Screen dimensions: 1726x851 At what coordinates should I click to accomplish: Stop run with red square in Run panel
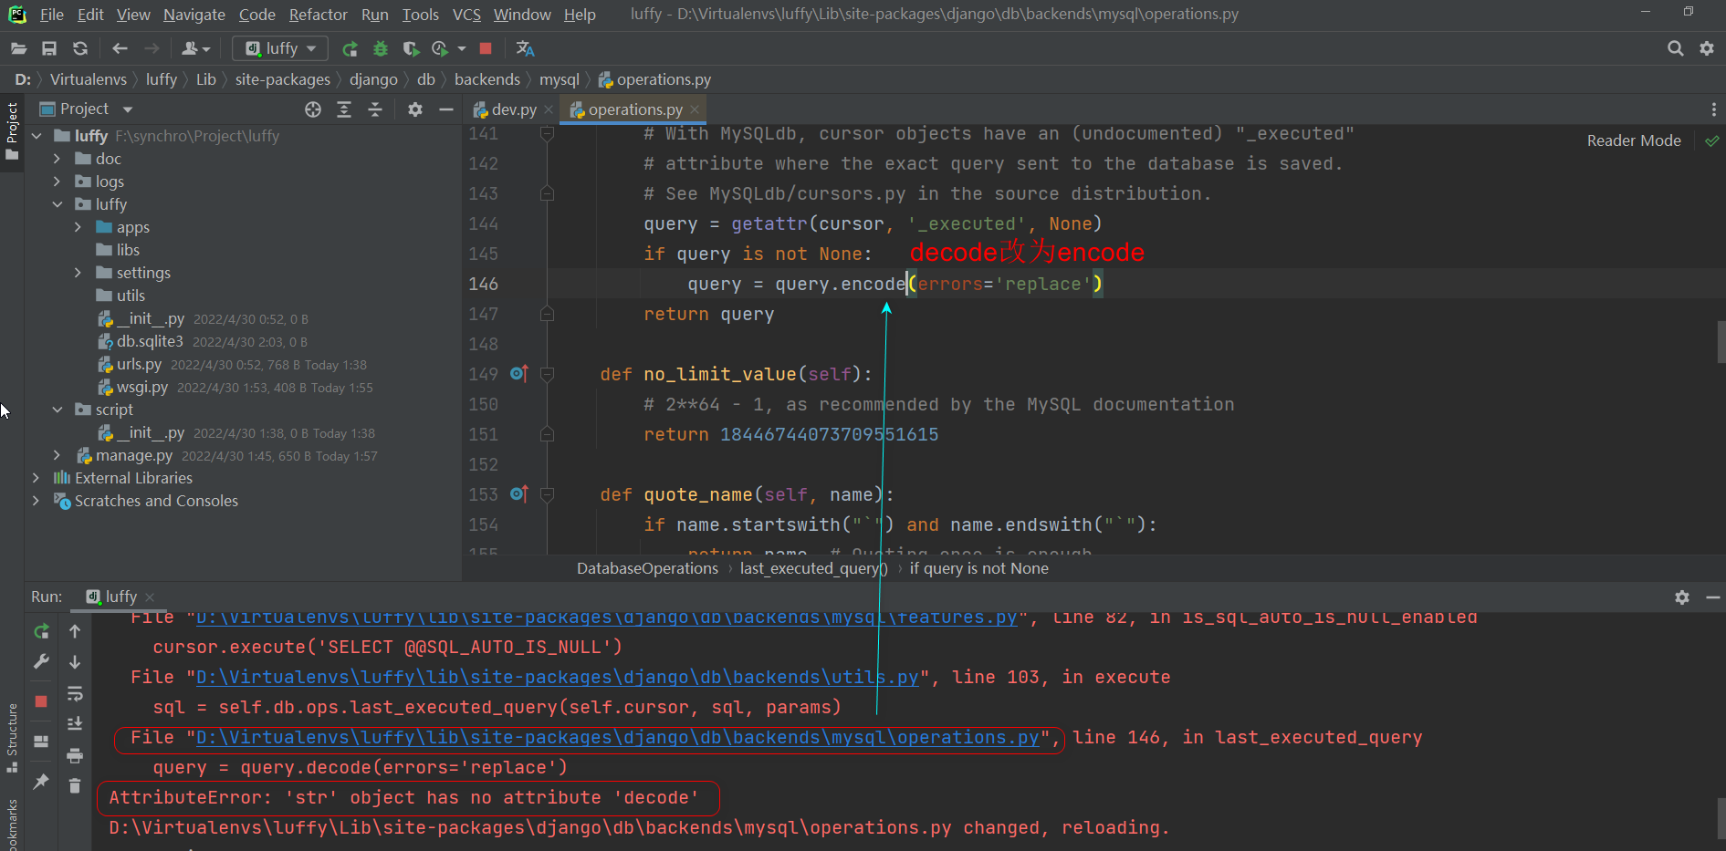pos(41,701)
